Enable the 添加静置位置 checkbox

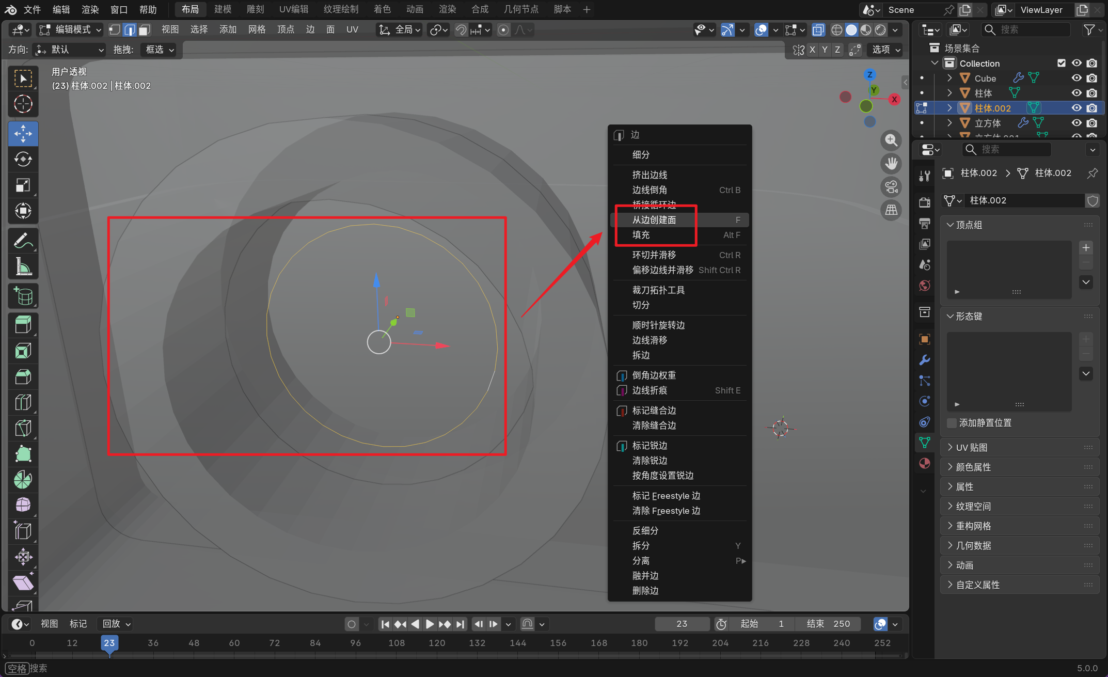click(952, 423)
